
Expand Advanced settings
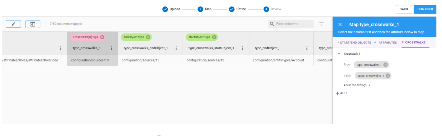click(357, 85)
